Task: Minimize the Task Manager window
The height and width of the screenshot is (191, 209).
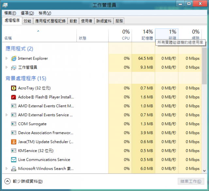Action: pyautogui.click(x=180, y=4)
